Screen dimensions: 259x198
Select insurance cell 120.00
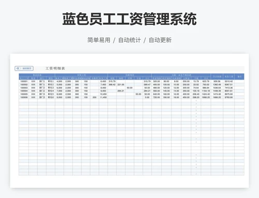click(x=166, y=88)
